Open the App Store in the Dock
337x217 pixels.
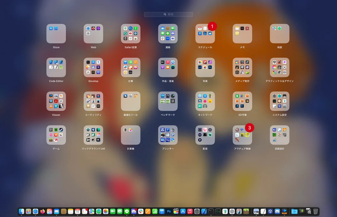point(183,211)
